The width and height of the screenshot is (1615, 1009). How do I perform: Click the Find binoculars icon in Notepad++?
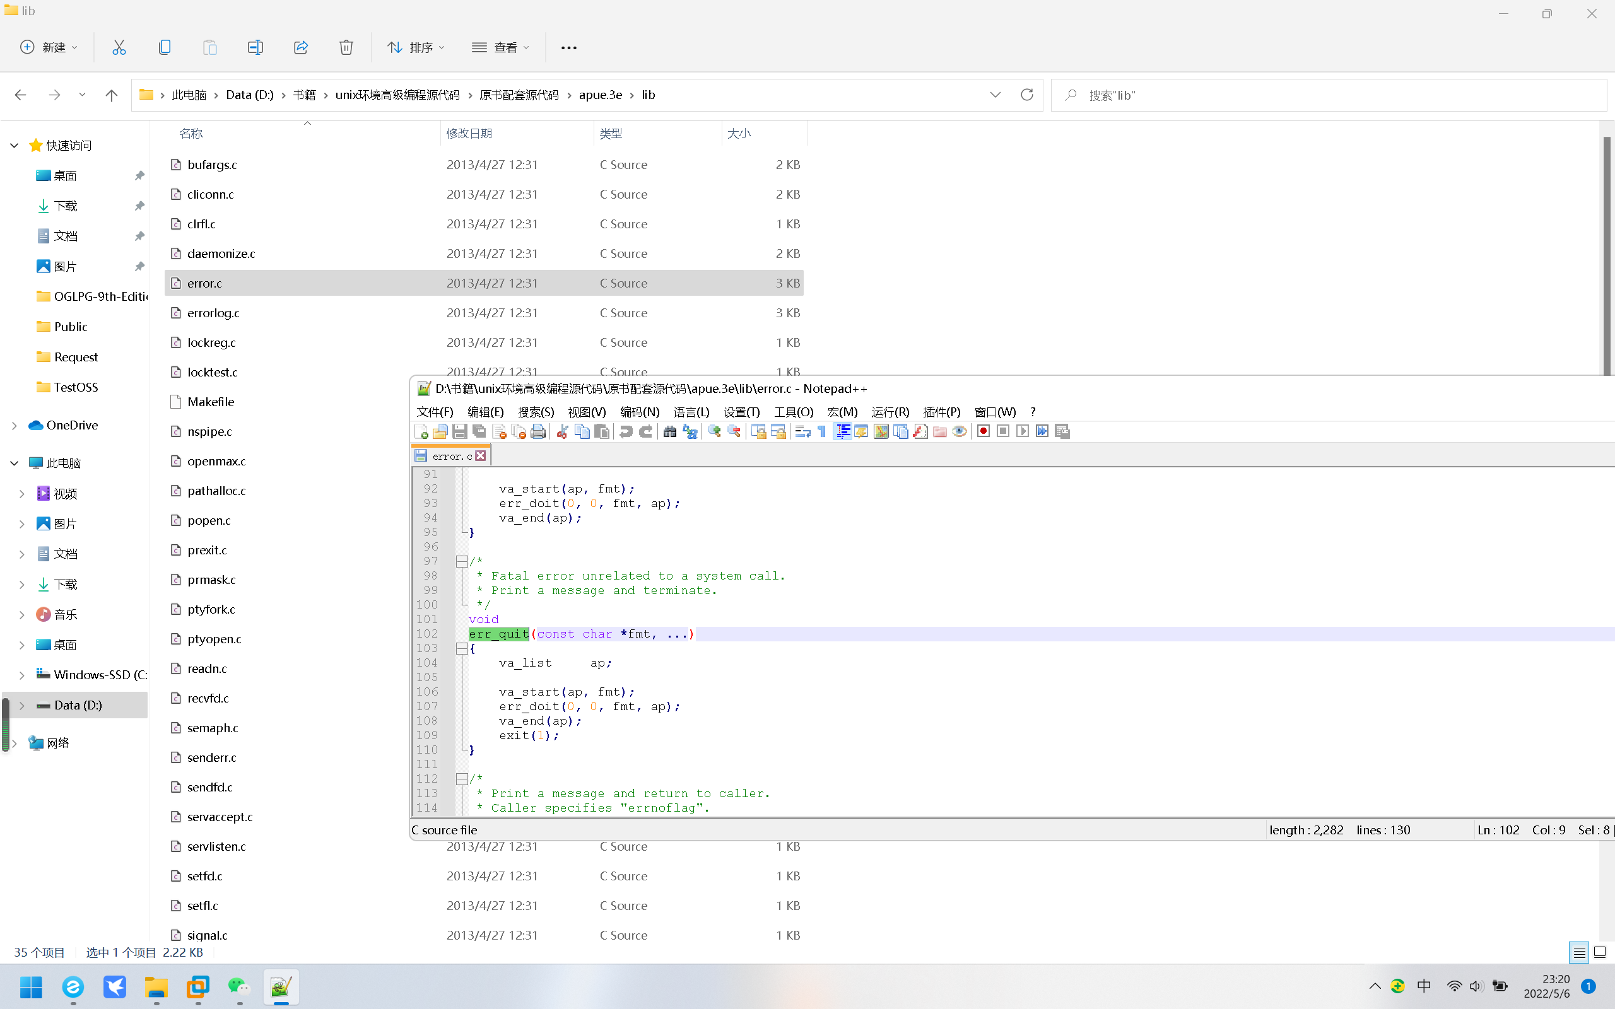pyautogui.click(x=670, y=432)
